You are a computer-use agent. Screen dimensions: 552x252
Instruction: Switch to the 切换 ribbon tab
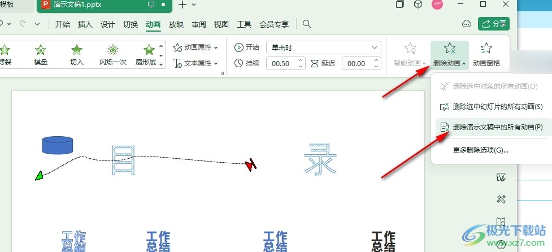coord(131,24)
